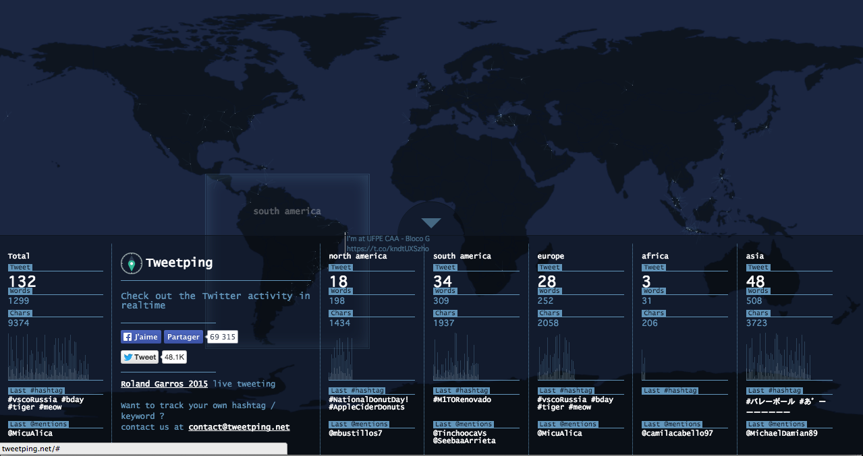This screenshot has width=863, height=456.
Task: Click the @MichaelDamian89 mention under asia
Action: pyautogui.click(x=780, y=432)
